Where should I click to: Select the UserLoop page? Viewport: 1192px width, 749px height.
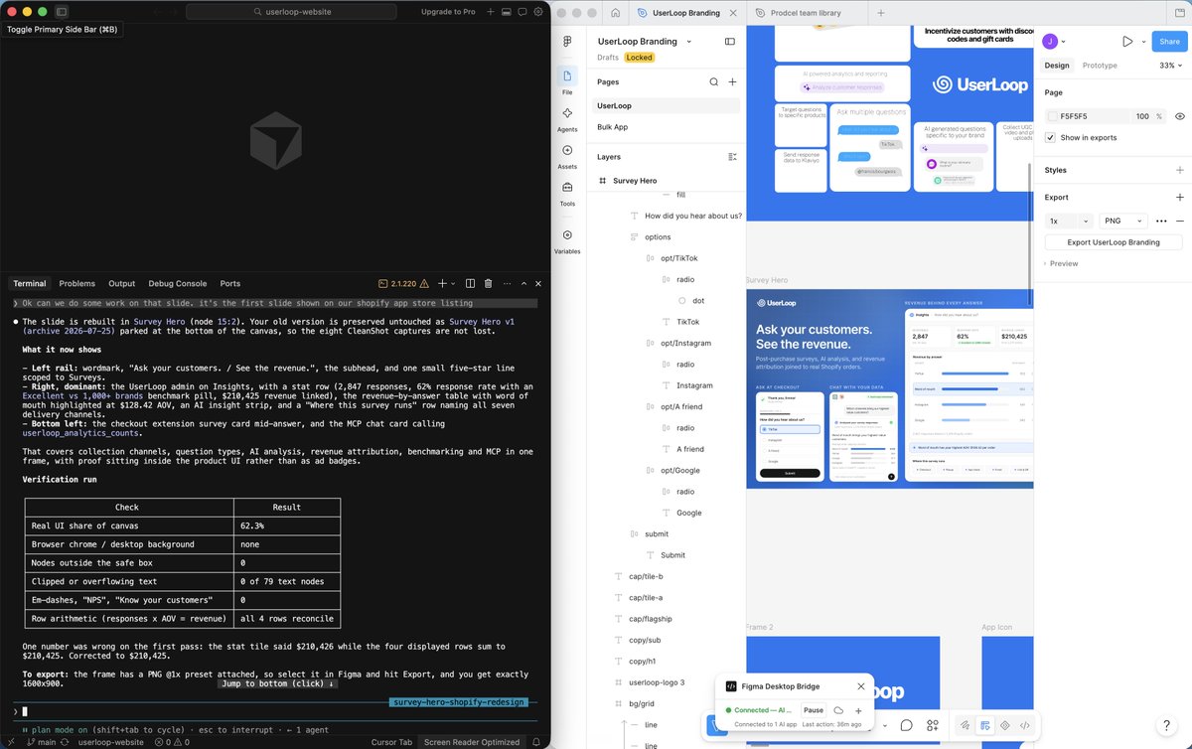667,105
